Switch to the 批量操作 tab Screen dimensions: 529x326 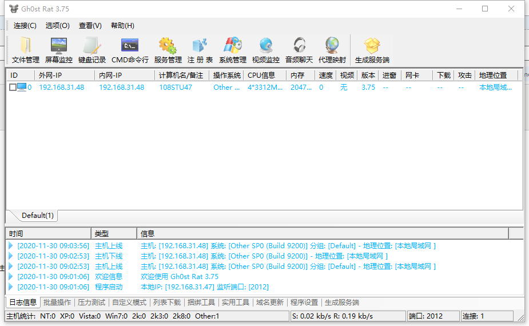click(57, 303)
